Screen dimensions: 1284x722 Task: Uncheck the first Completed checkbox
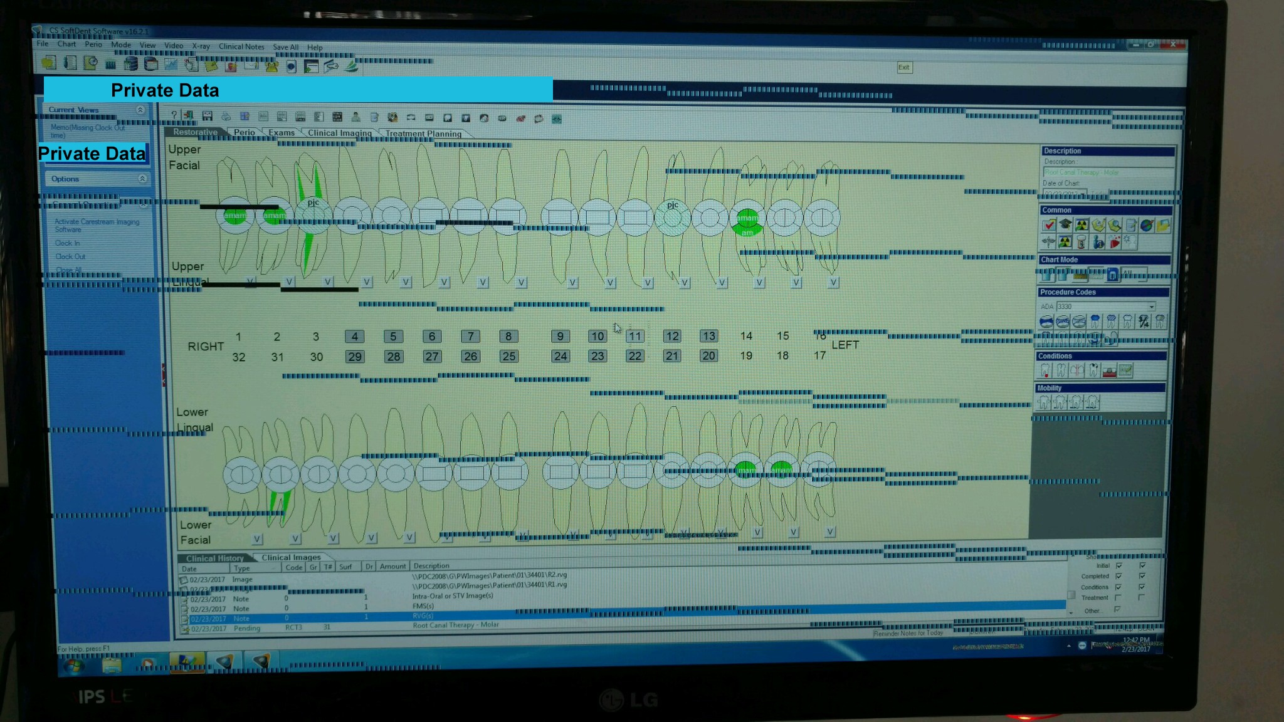pos(1118,577)
